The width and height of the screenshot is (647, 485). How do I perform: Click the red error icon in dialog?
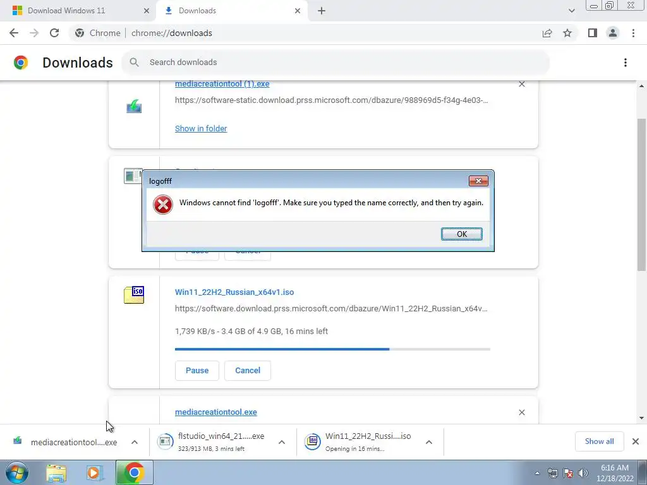[x=163, y=205]
